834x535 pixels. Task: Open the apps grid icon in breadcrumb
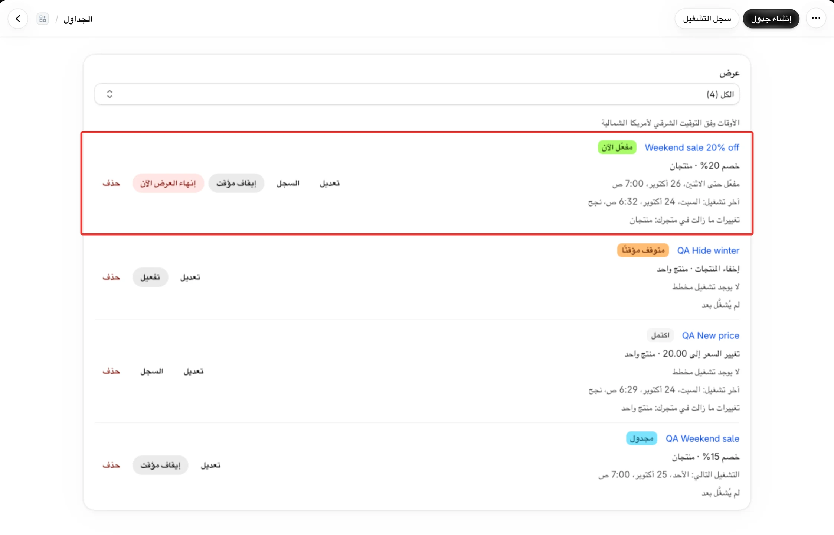43,19
